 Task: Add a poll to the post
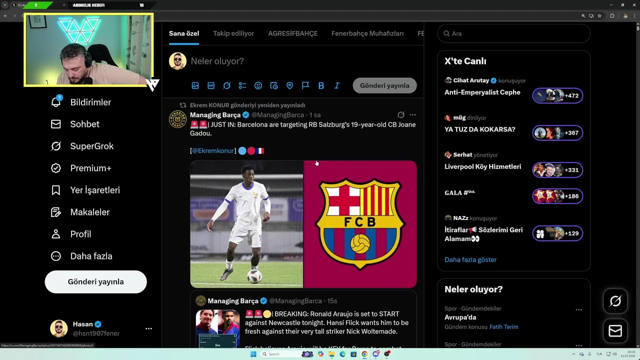(x=242, y=85)
